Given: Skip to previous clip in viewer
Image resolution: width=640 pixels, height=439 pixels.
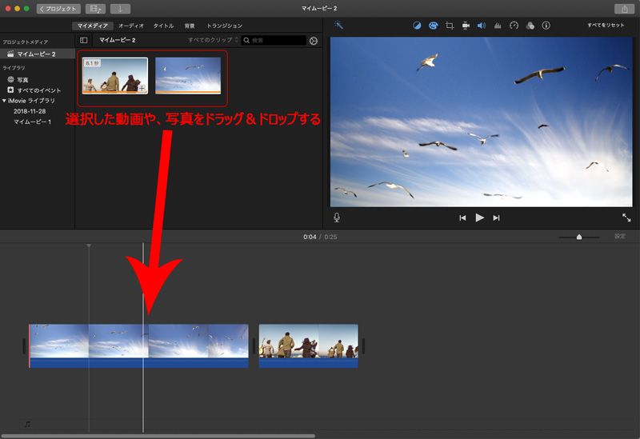Looking at the screenshot, I should tap(462, 218).
